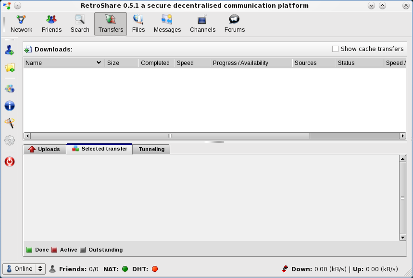Image resolution: width=413 pixels, height=278 pixels.
Task: Open the Forums page
Action: coord(235,24)
